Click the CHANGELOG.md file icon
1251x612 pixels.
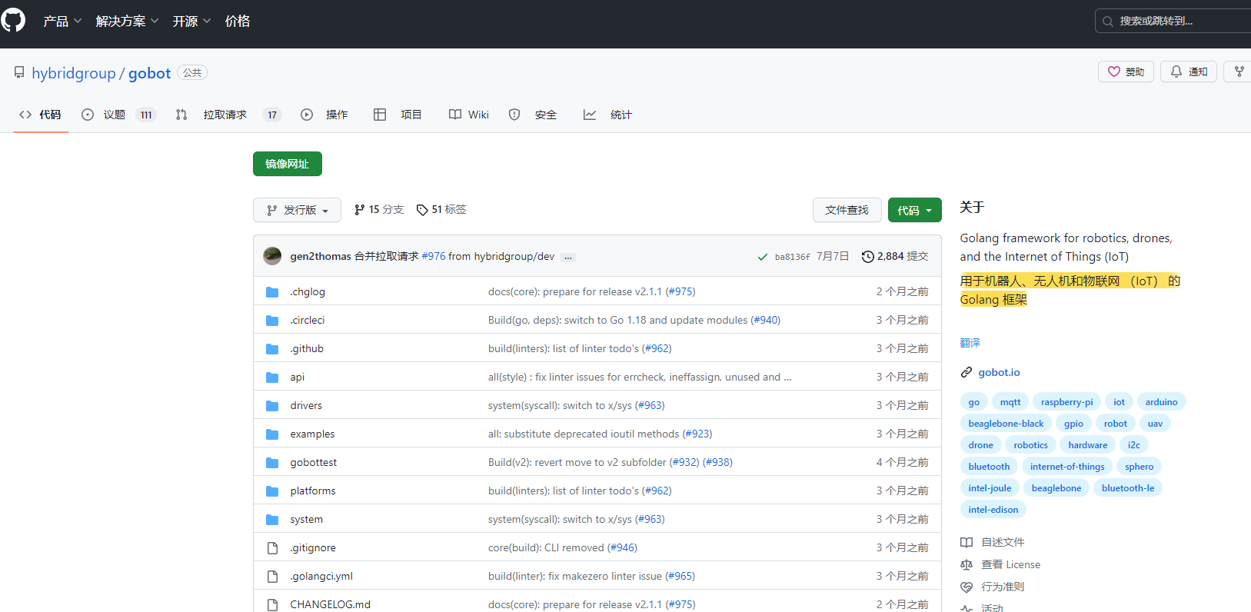272,605
